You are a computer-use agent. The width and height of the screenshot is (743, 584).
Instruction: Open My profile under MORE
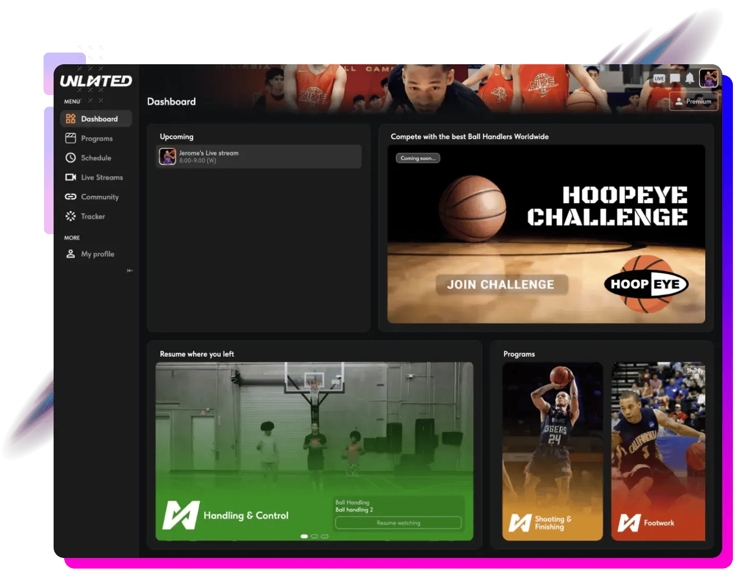(x=96, y=254)
